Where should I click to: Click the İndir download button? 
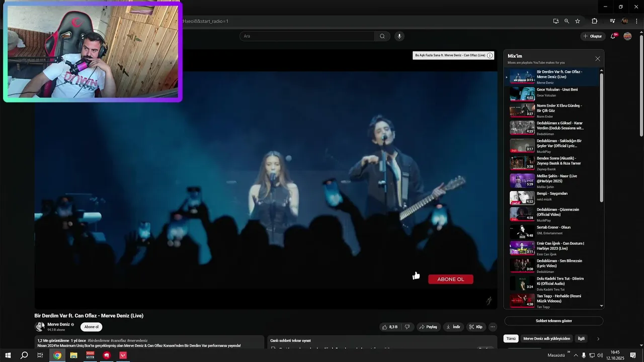(x=453, y=327)
